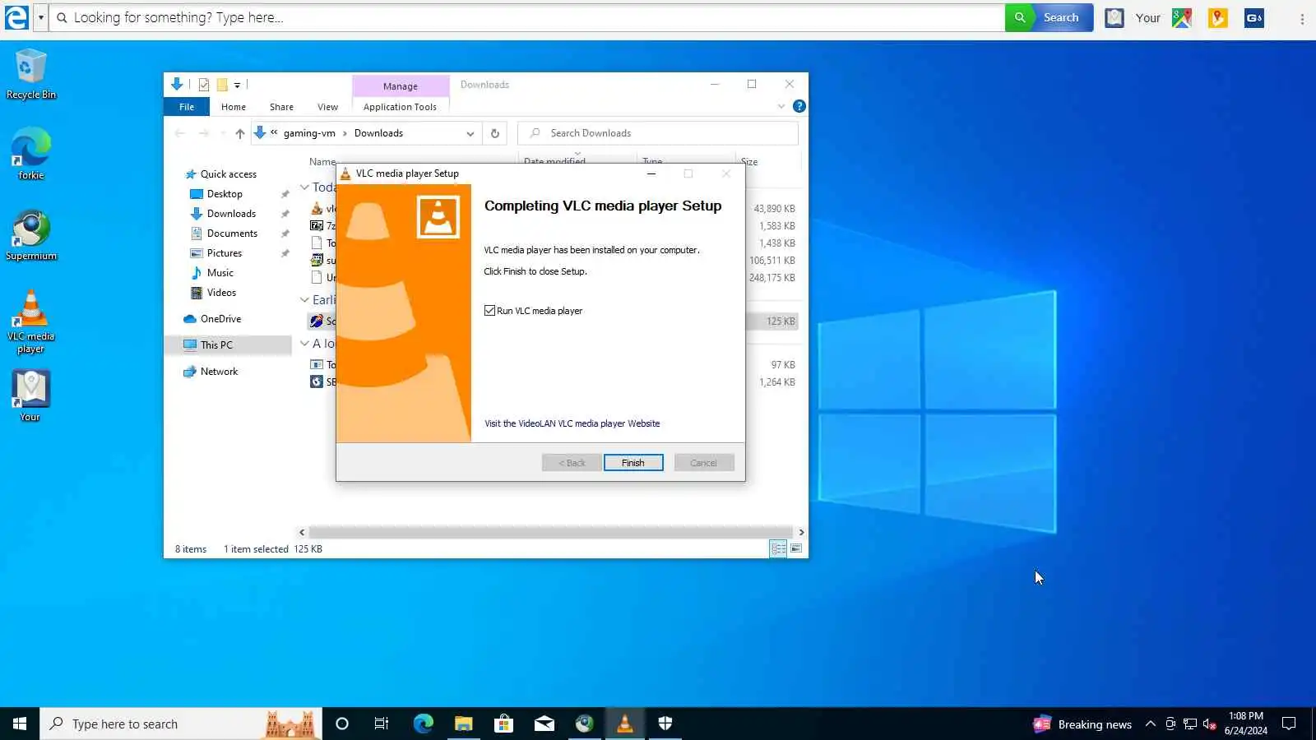Open the forkie Edge desktop shortcut
Viewport: 1316px width, 740px height.
(x=31, y=154)
